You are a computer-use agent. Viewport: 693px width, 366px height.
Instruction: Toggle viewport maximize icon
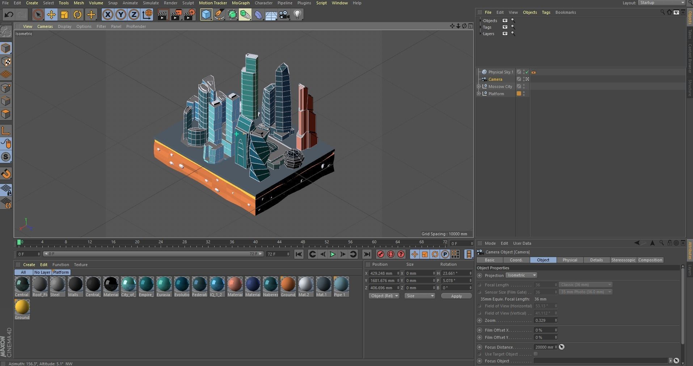(470, 26)
